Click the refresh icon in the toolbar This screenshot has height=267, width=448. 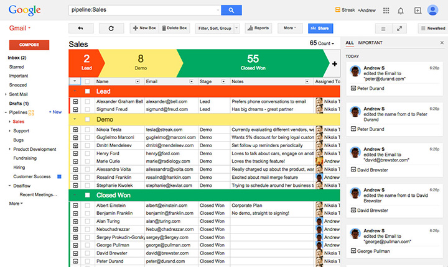pos(111,28)
